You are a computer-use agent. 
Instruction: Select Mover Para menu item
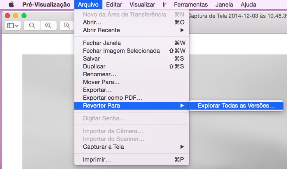tap(101, 82)
